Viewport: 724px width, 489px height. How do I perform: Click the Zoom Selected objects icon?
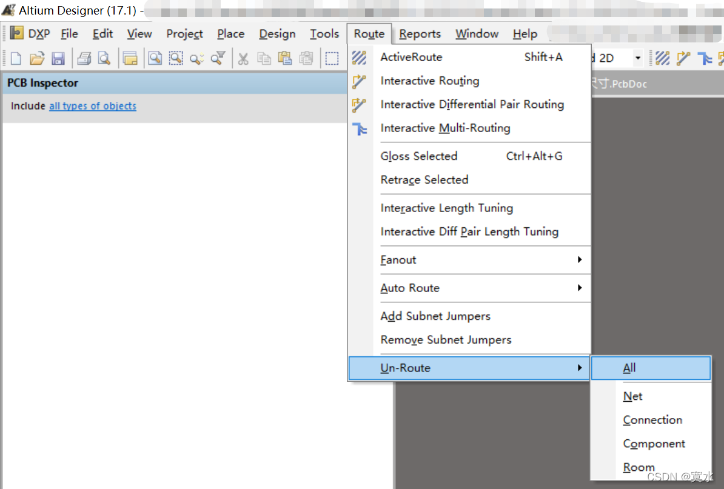[196, 59]
